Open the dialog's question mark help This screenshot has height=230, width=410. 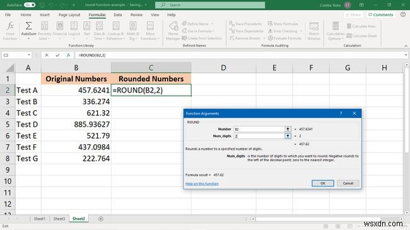pyautogui.click(x=341, y=113)
